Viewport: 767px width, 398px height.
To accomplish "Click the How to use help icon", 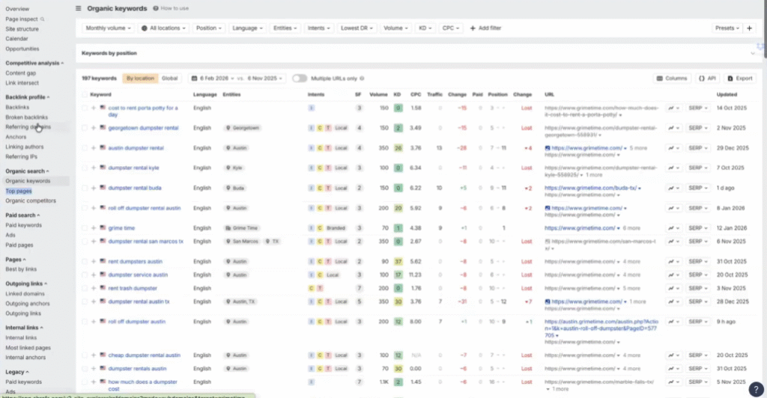I will point(156,8).
